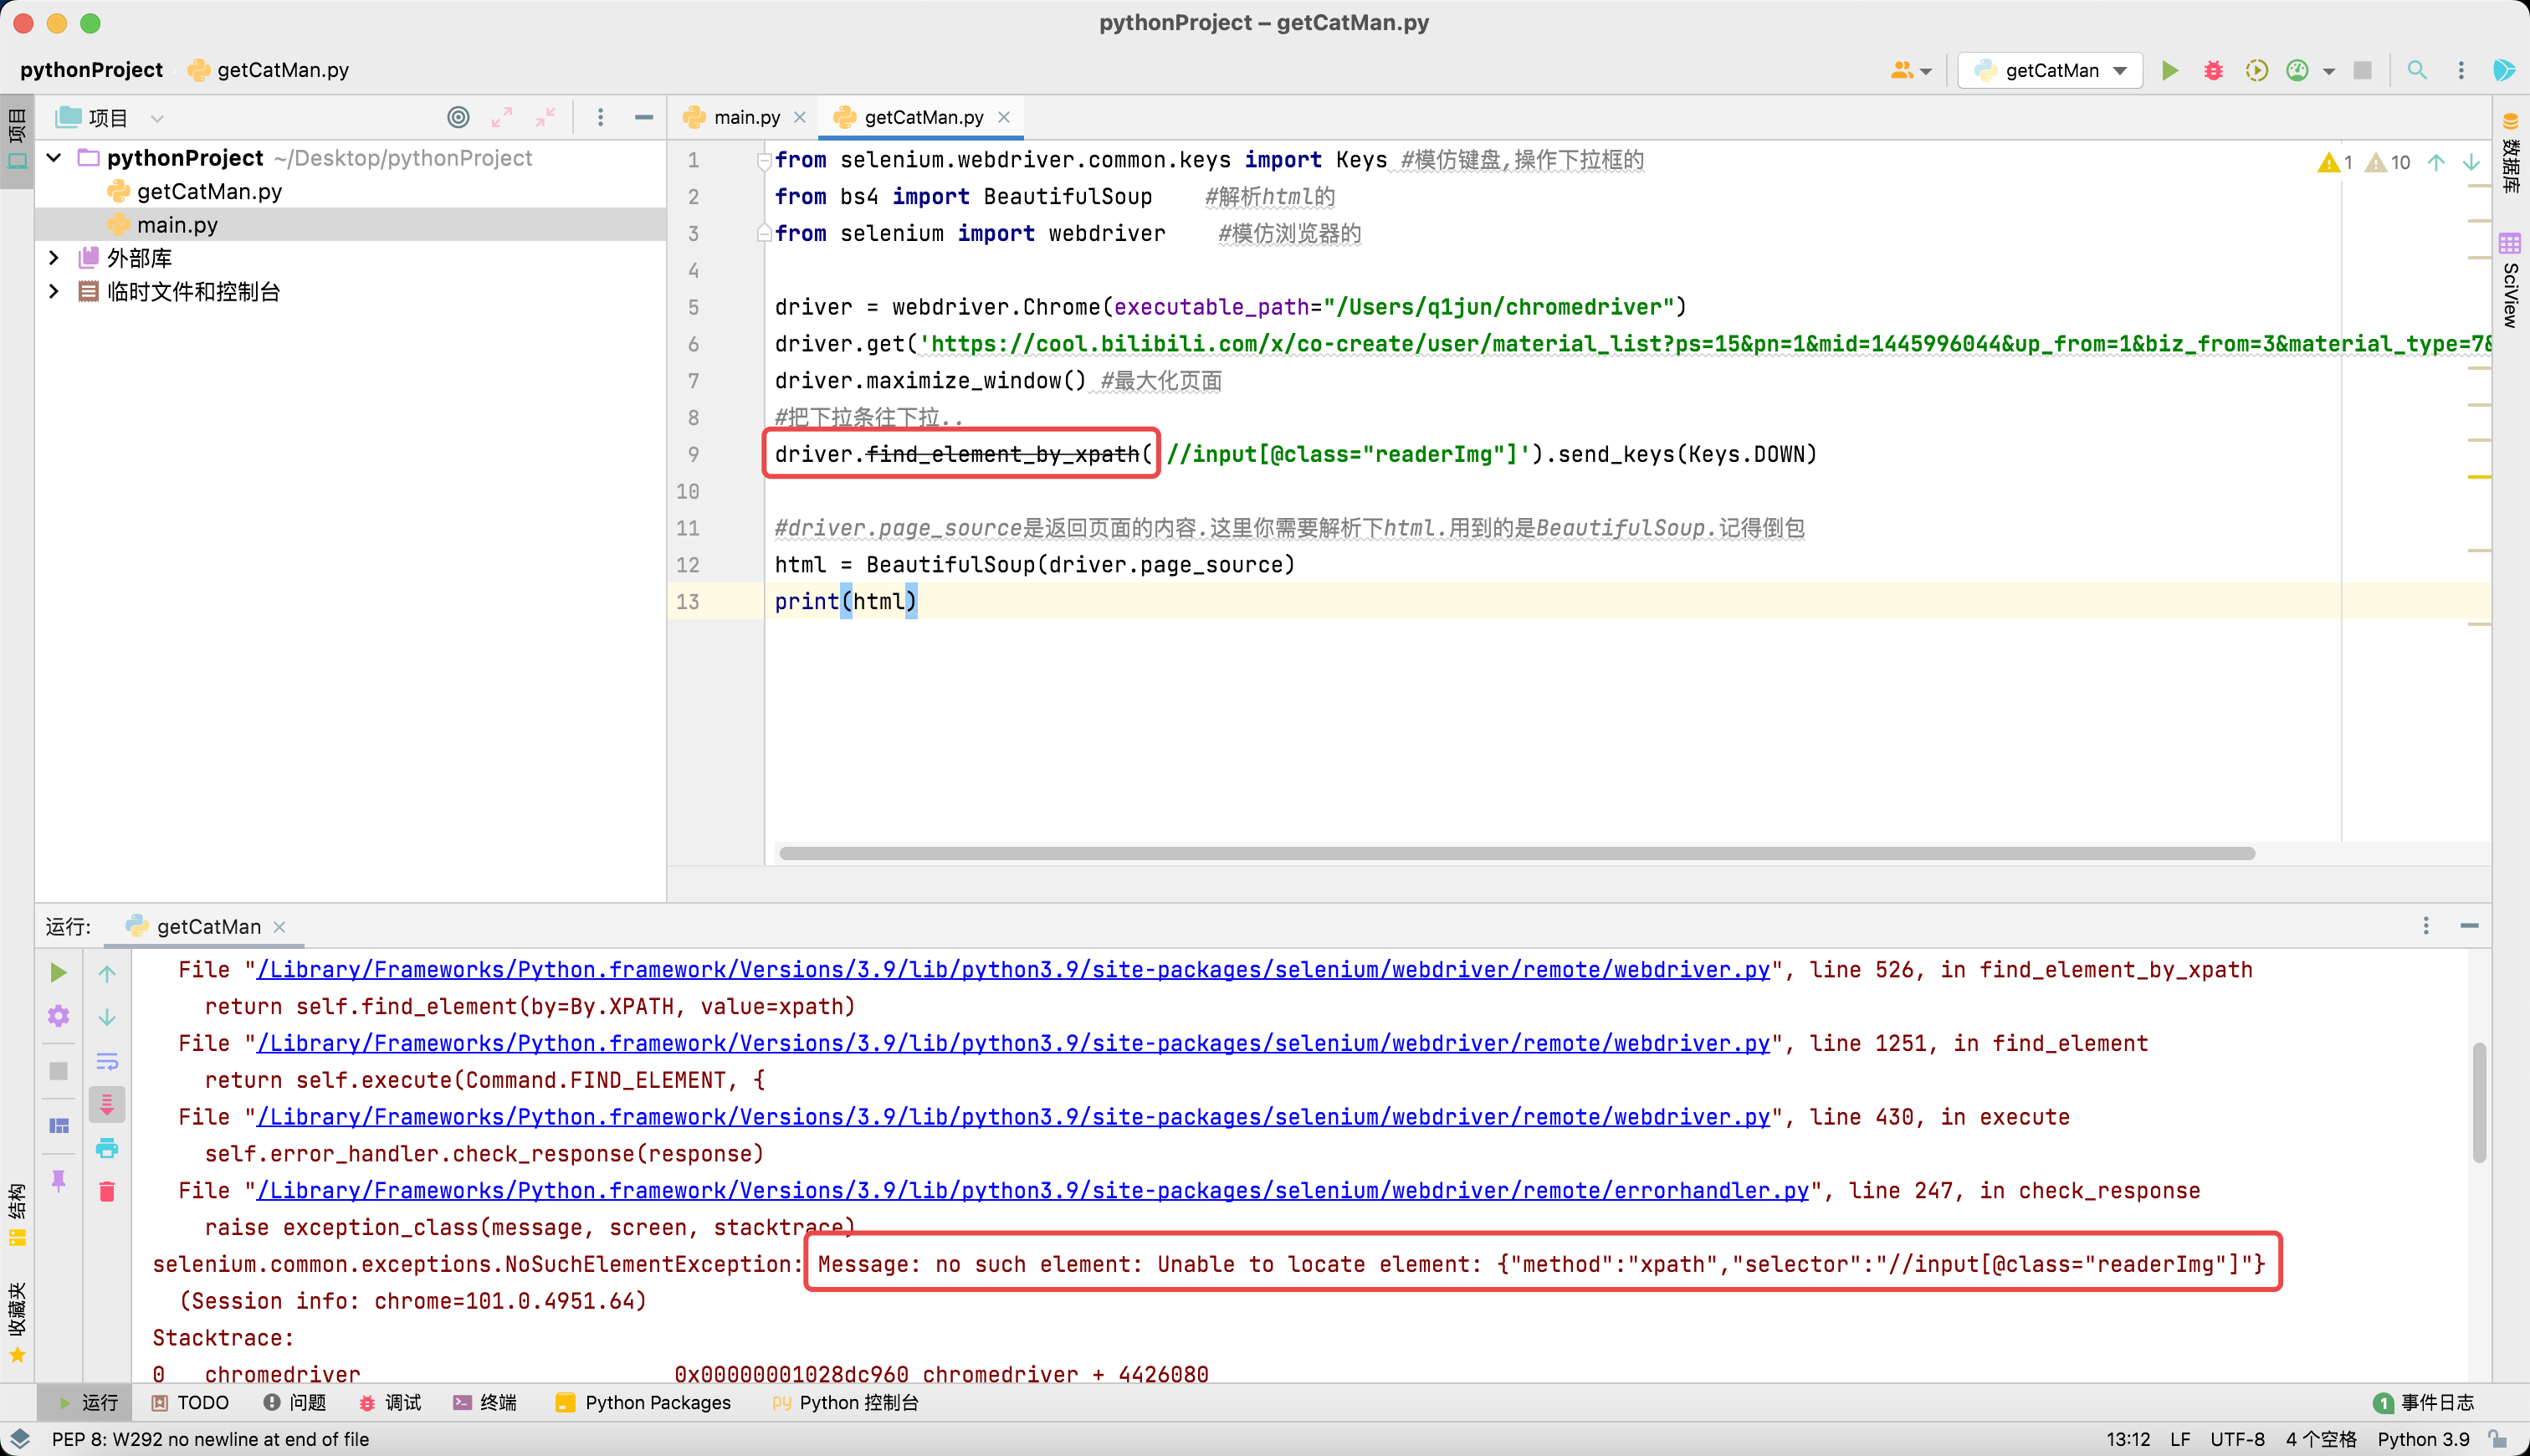Open the 终端 terminal tab
Image resolution: width=2530 pixels, height=1456 pixels.
pyautogui.click(x=484, y=1402)
